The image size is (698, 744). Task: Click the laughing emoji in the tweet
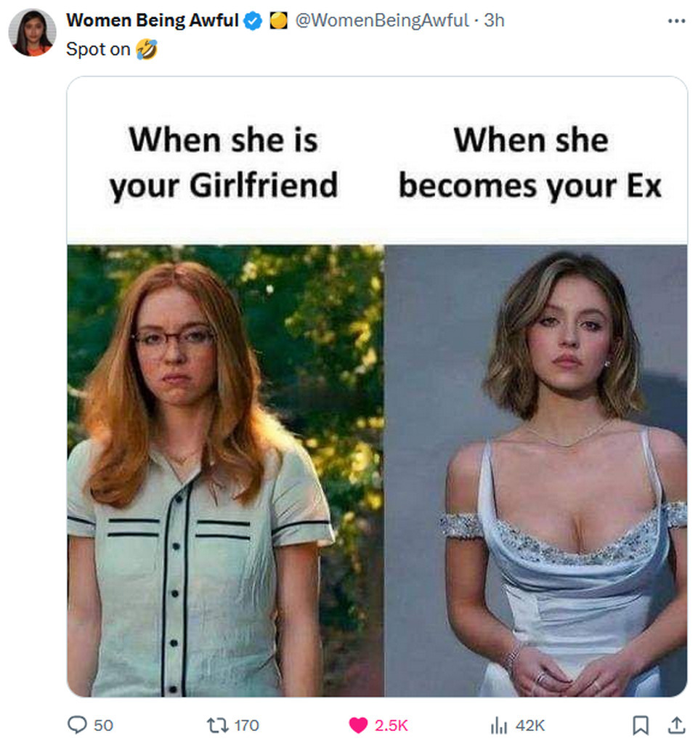point(146,49)
